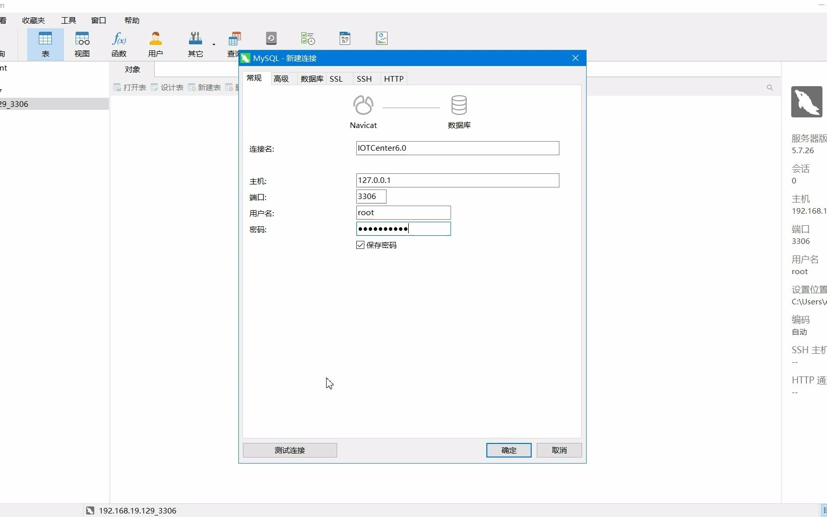Open the 收藏夹 (Favorites) menu
This screenshot has height=517, width=827.
point(34,21)
